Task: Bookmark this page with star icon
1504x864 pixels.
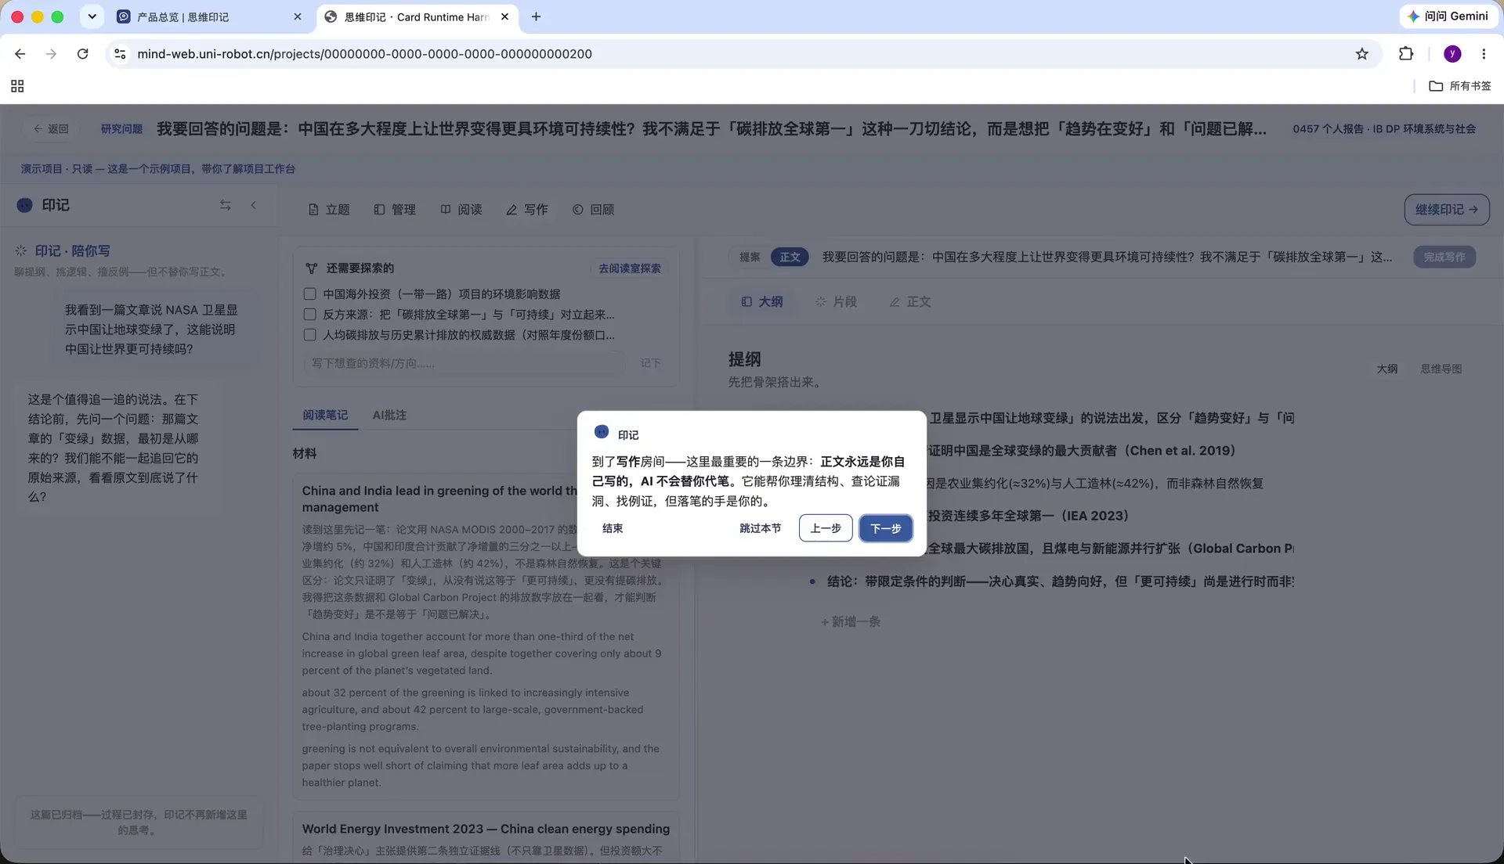Action: tap(1361, 53)
